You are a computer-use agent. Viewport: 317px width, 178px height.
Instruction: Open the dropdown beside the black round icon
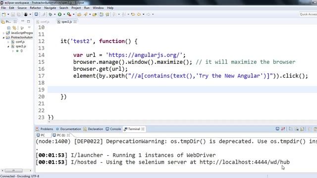[x=30, y=14]
